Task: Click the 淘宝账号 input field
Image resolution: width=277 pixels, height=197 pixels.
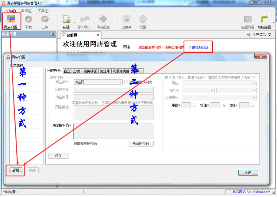Action: point(113,97)
